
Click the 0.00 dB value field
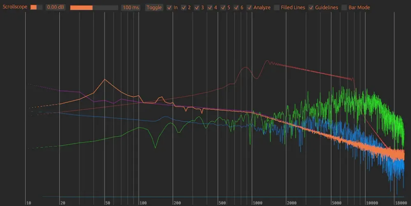(x=55, y=7)
